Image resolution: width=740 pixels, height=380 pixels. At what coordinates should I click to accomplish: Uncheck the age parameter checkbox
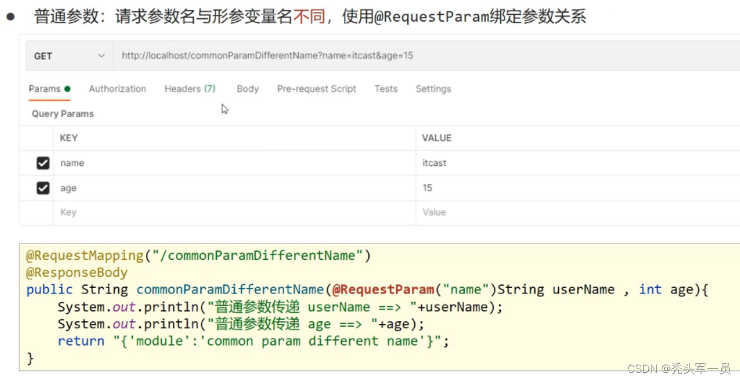pos(43,188)
